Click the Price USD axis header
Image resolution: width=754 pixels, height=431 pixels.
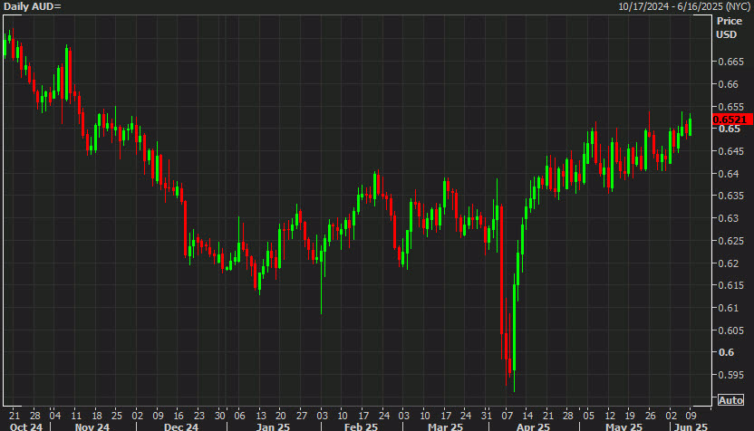coord(728,27)
